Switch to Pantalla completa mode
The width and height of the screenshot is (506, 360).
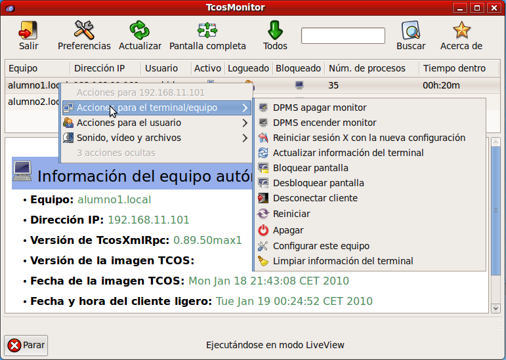207,31
